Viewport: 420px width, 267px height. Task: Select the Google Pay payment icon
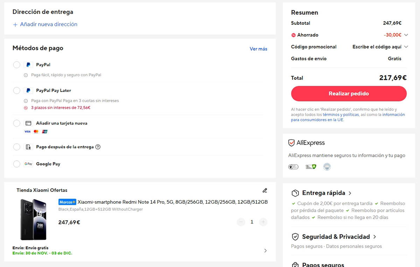(28, 163)
